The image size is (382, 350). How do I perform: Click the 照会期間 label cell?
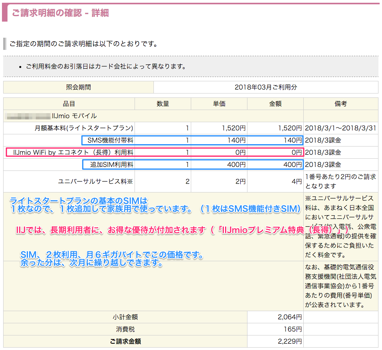tap(78, 87)
